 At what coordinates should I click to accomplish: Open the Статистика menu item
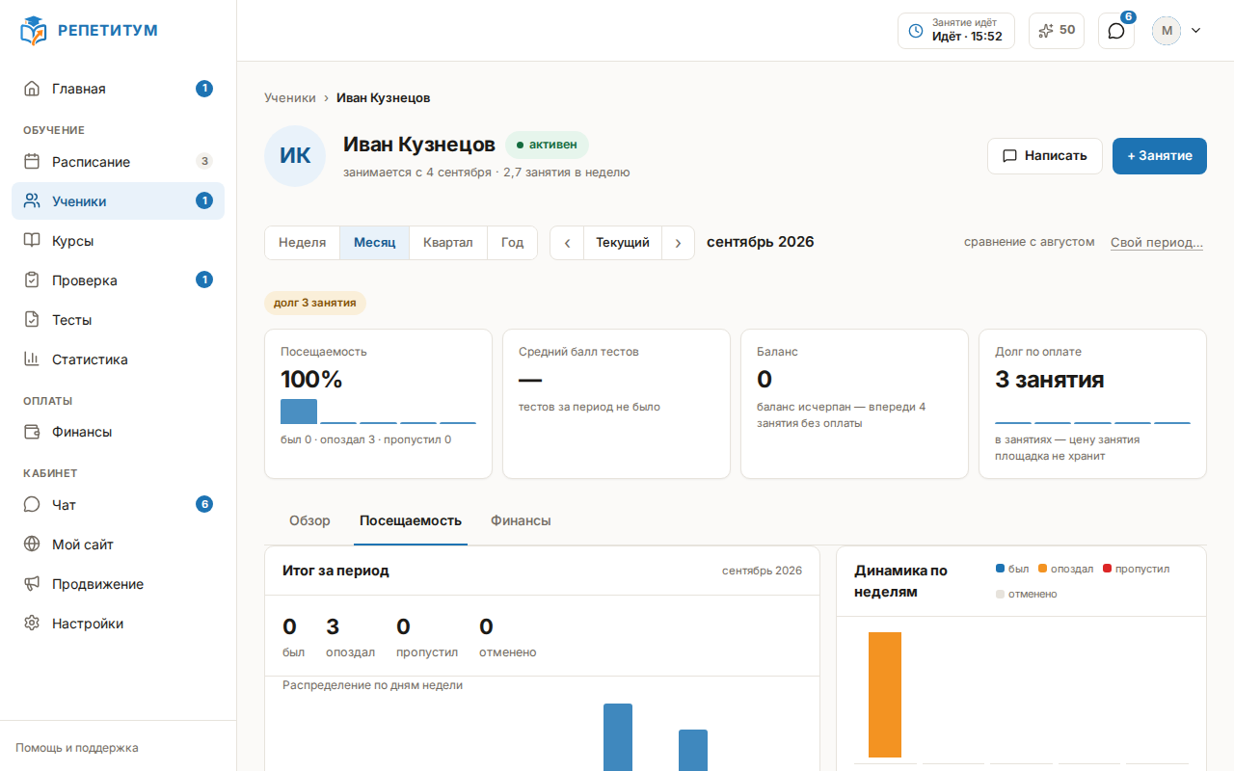[118, 359]
